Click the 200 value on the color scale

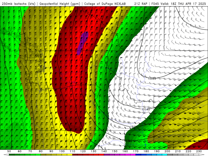tap(167, 151)
